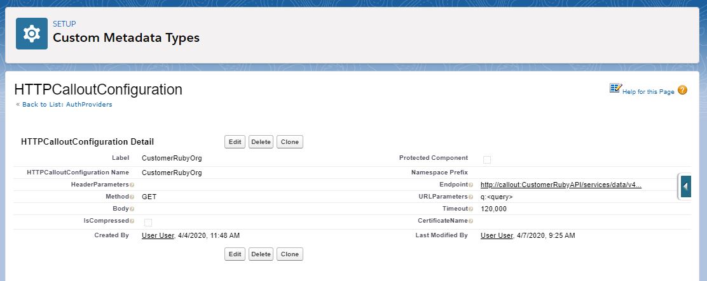Click the bottom Edit button
The height and width of the screenshot is (281, 707).
click(x=235, y=254)
